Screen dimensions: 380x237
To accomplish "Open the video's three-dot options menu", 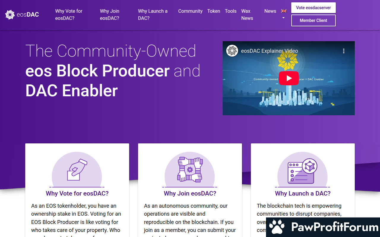I will 344,51.
